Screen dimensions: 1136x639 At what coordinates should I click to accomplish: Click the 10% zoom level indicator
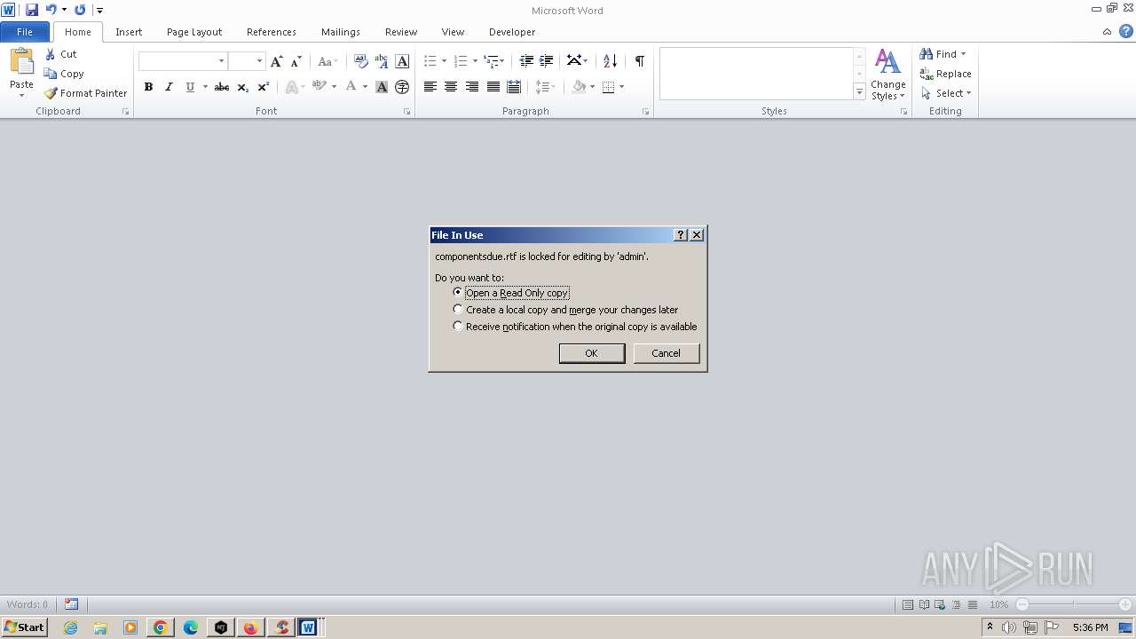tap(998, 604)
